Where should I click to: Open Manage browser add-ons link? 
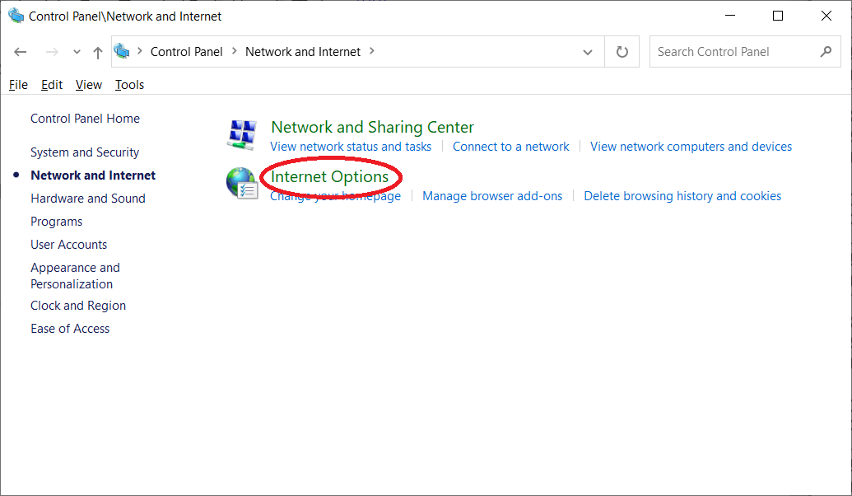pos(492,196)
